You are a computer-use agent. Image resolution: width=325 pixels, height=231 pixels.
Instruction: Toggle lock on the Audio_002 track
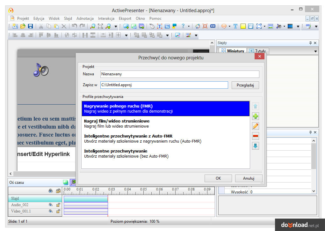coord(58,205)
